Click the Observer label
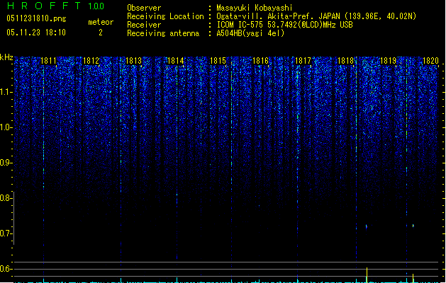 pyautogui.click(x=144, y=8)
